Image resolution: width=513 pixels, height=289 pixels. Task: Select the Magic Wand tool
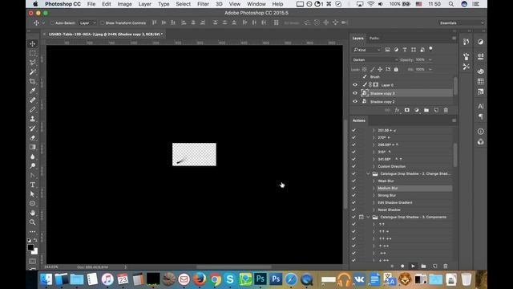[32, 72]
